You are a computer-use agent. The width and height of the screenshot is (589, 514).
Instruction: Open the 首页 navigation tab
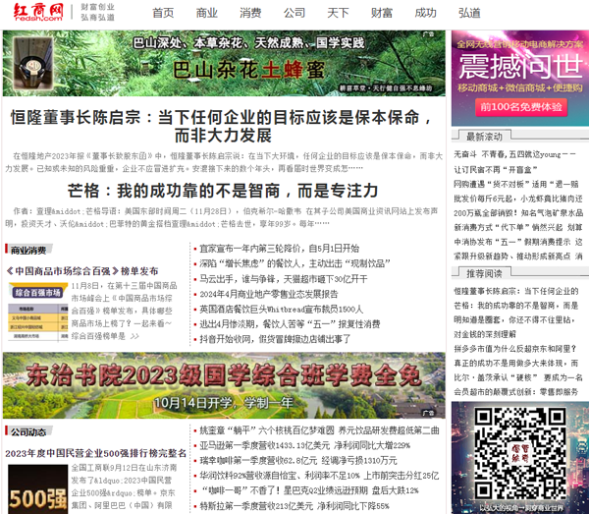tap(163, 13)
